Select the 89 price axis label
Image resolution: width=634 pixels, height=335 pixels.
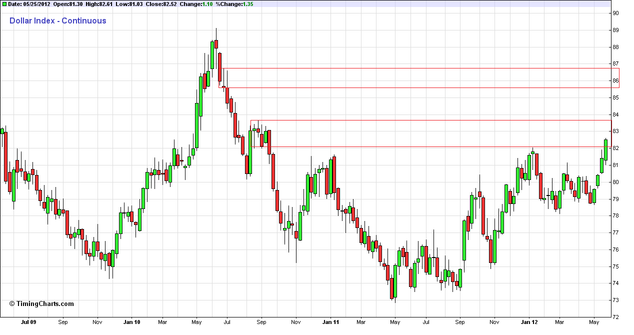(x=615, y=30)
